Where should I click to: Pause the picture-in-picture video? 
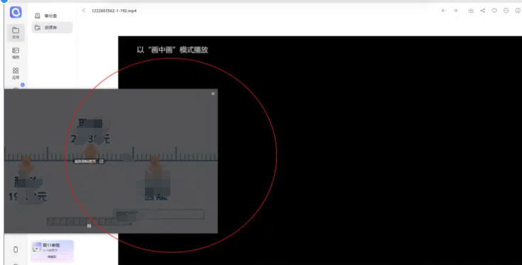[x=89, y=226]
